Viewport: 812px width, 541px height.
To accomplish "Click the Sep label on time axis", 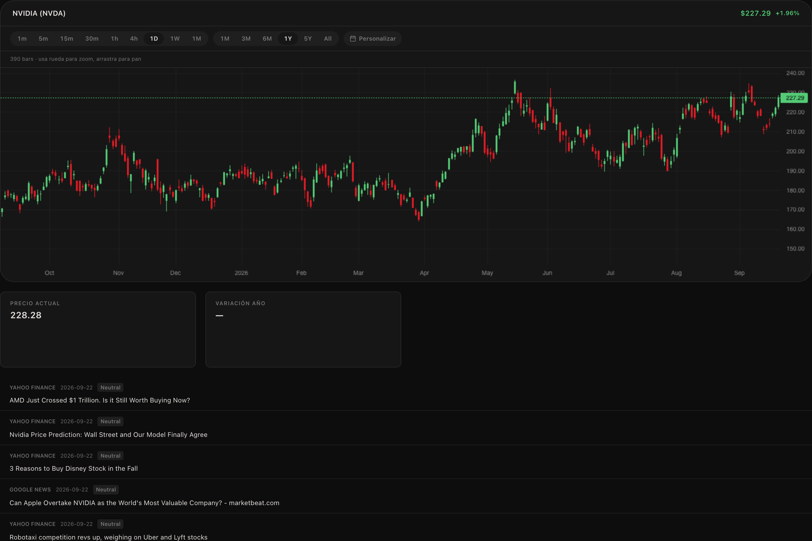I will click(739, 273).
